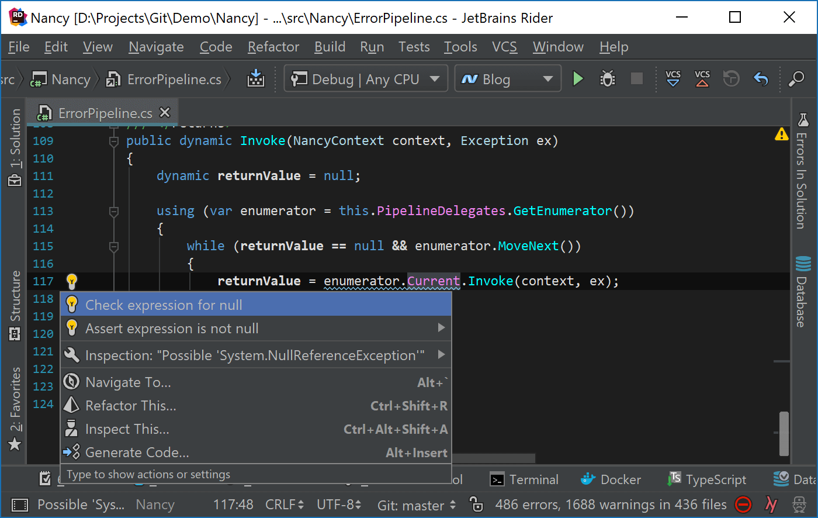Start debugging with the bug icon

tap(608, 78)
